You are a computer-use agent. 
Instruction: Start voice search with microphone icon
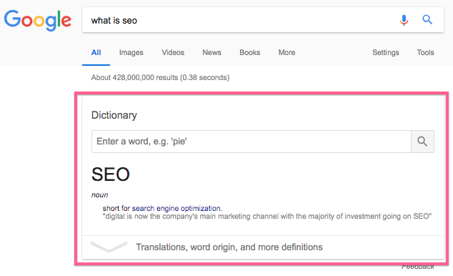(404, 20)
